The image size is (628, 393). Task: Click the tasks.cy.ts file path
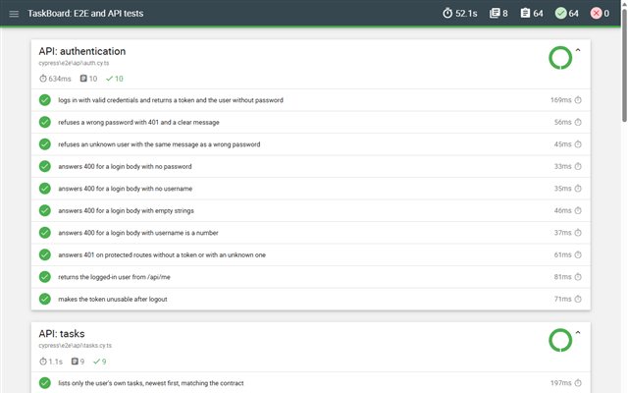tap(75, 345)
